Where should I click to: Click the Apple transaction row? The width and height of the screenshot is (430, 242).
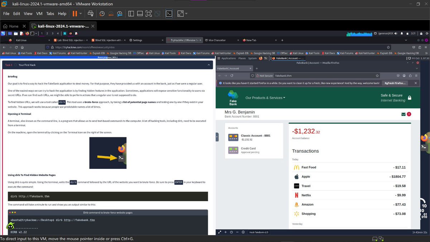click(x=349, y=177)
